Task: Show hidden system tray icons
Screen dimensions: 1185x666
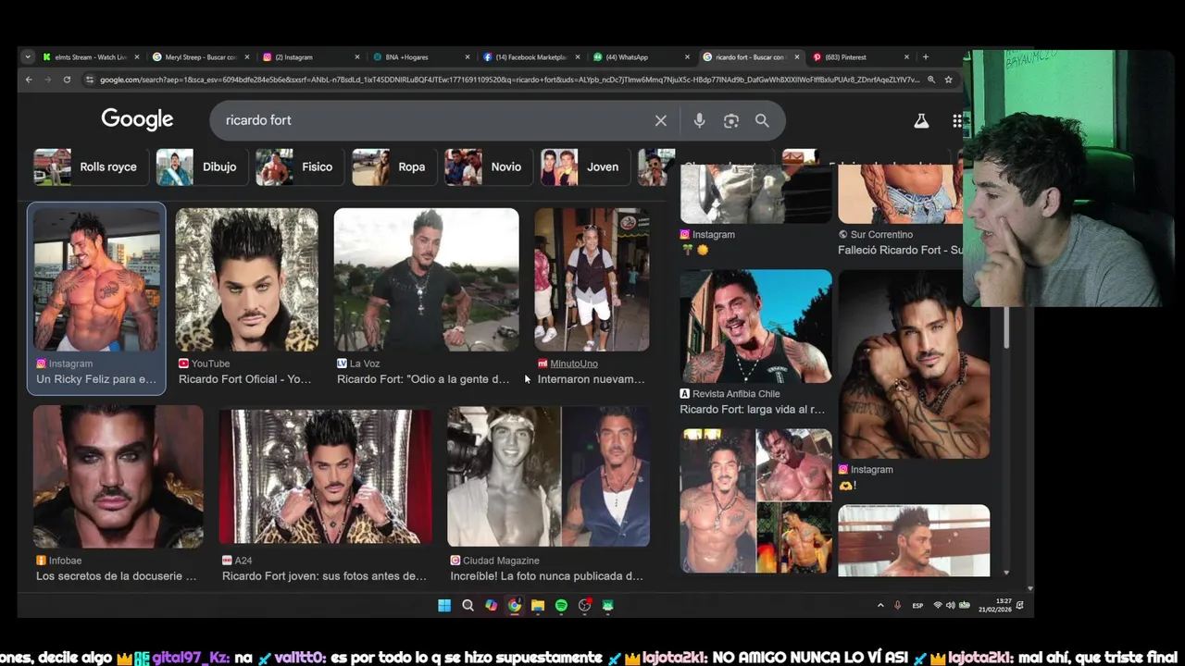Action: [x=880, y=606]
